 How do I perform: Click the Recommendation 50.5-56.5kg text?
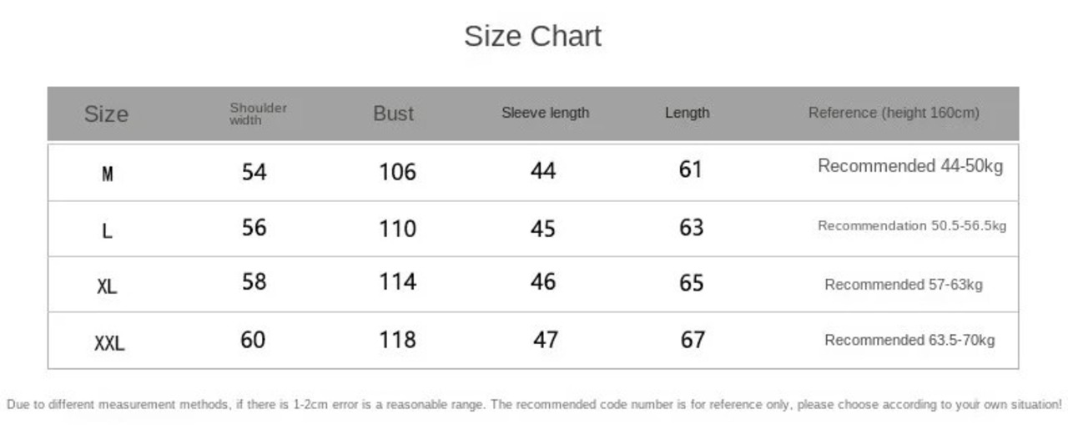tap(912, 225)
